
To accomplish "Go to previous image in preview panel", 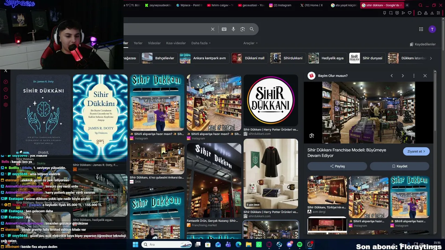I will point(391,76).
